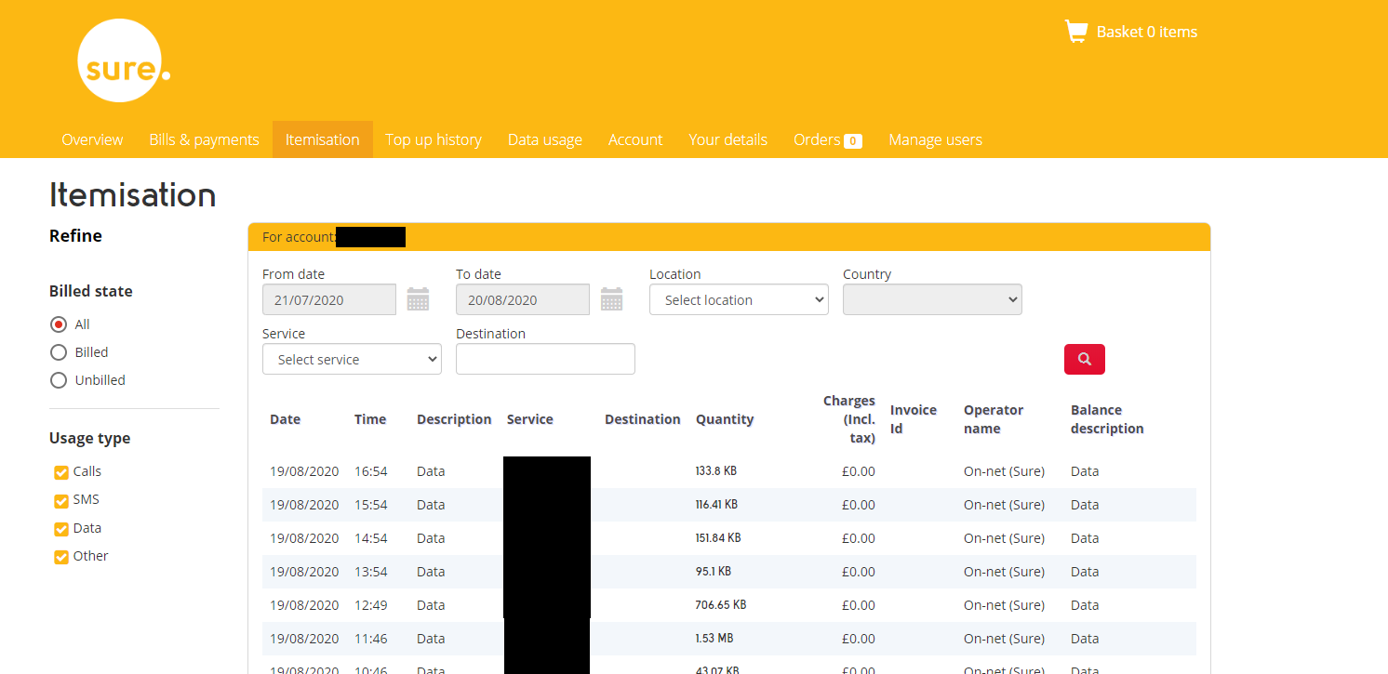Image resolution: width=1388 pixels, height=674 pixels.
Task: Open the Country dropdown
Action: click(x=932, y=300)
